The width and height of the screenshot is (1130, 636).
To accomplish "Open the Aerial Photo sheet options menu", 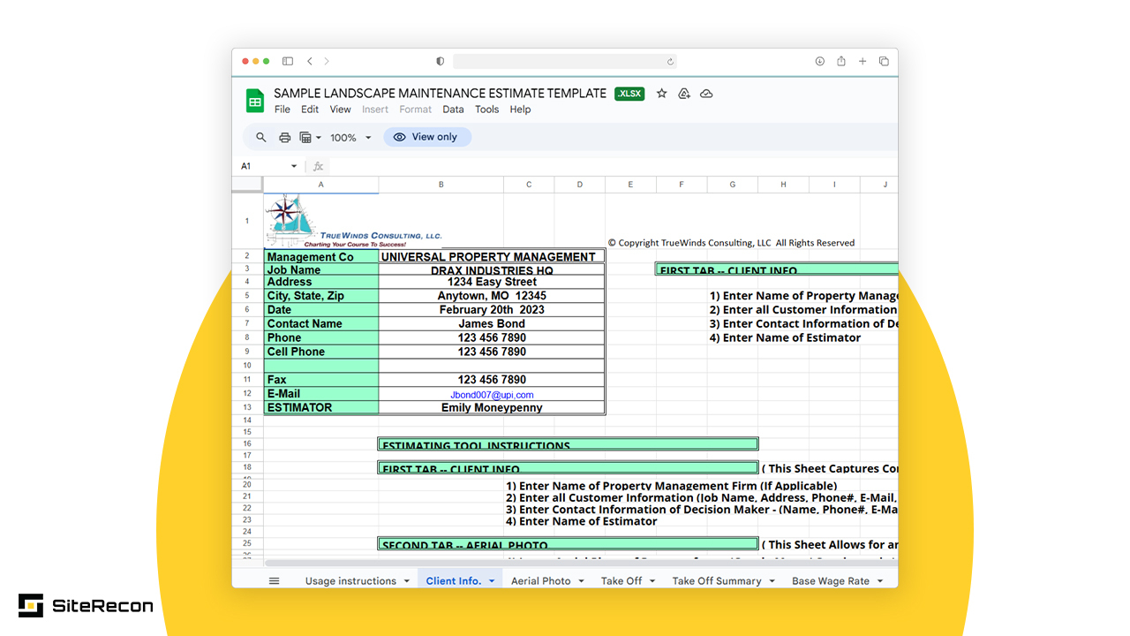I will click(x=581, y=580).
